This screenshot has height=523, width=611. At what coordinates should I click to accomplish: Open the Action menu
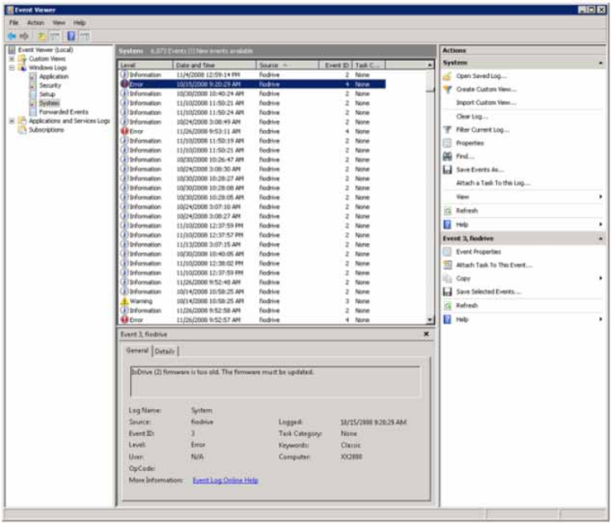point(35,22)
